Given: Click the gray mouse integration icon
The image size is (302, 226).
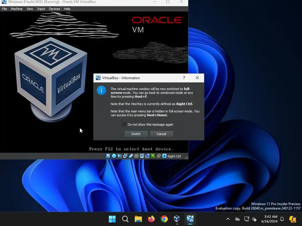Looking at the screenshot, I should [159, 156].
